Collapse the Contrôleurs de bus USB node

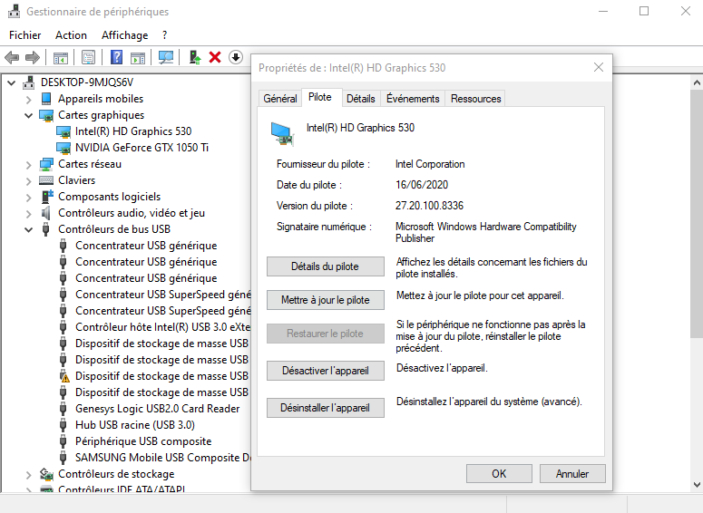pos(29,230)
